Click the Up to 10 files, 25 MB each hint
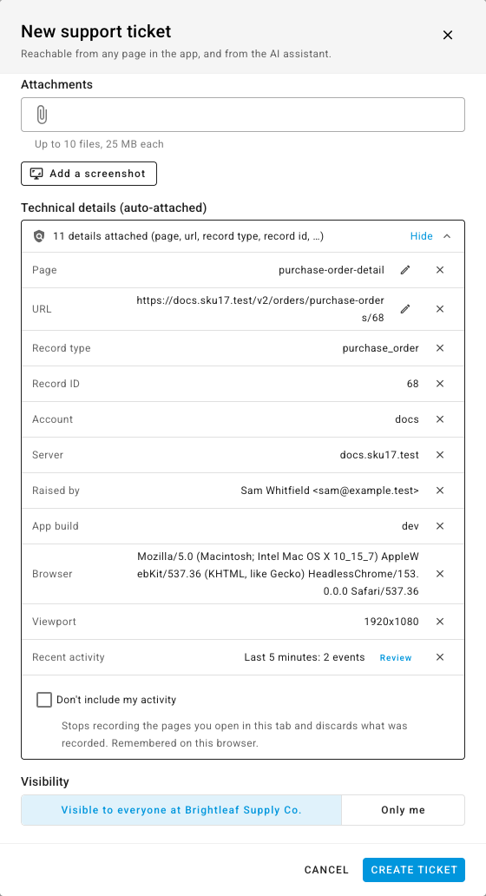Viewport: 486px width, 896px height. [x=100, y=144]
